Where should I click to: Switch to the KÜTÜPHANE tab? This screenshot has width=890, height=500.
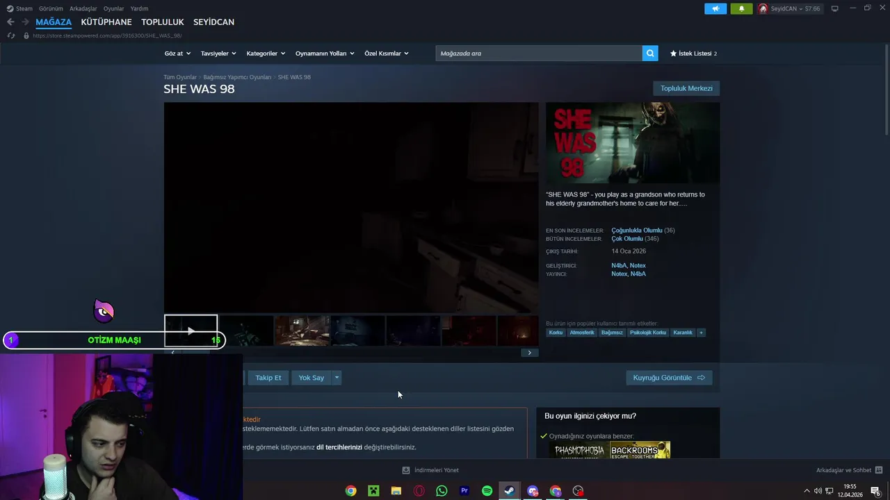point(106,22)
